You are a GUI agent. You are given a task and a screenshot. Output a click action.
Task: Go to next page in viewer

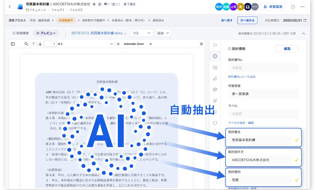click(40, 44)
